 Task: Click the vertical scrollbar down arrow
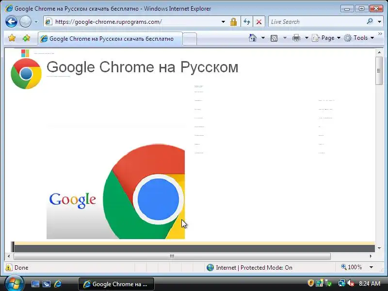[x=379, y=248]
